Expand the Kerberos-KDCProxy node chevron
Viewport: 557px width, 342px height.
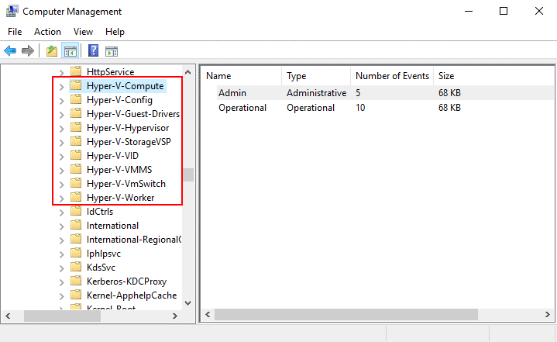(x=62, y=282)
